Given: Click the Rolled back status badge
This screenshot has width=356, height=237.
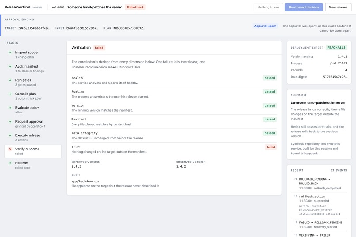Looking at the screenshot, I should (x=135, y=7).
